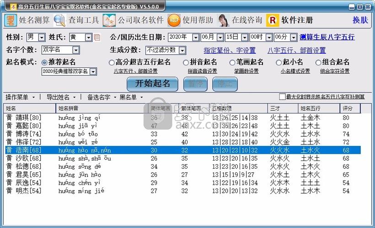Click the 测算生辰八字五行 link

pyautogui.click(x=327, y=37)
